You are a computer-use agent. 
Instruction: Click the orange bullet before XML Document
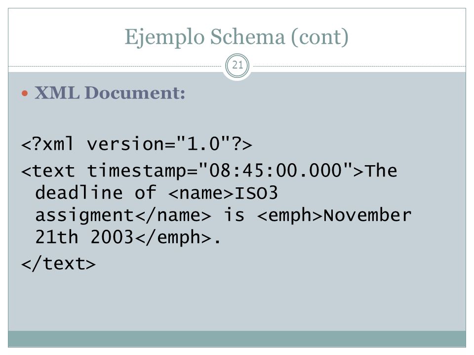pos(25,94)
